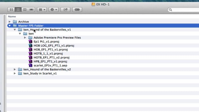Click the scarlet_EP1v_PT1_1.aep After Effects icon

coord(30,65)
